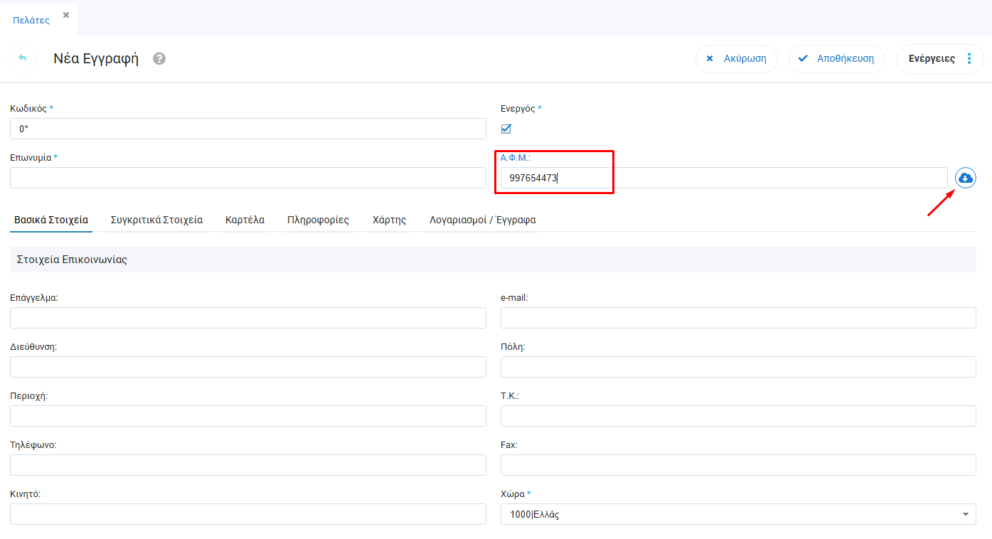Go to the Χάρτης tab
The height and width of the screenshot is (539, 992).
[389, 220]
